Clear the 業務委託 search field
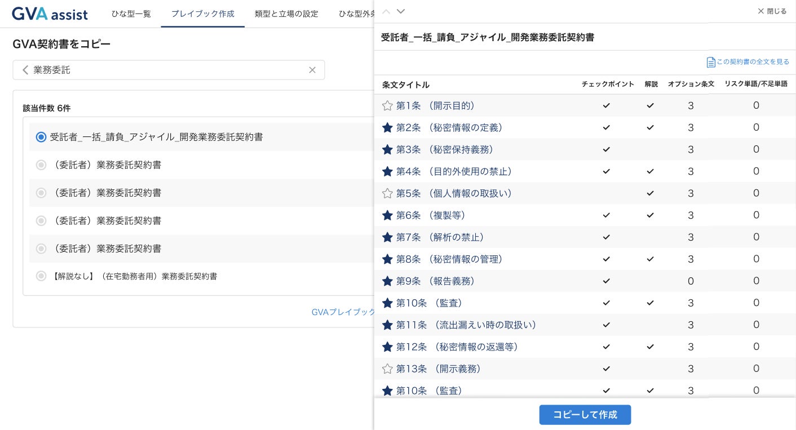This screenshot has width=796, height=430. coord(312,70)
